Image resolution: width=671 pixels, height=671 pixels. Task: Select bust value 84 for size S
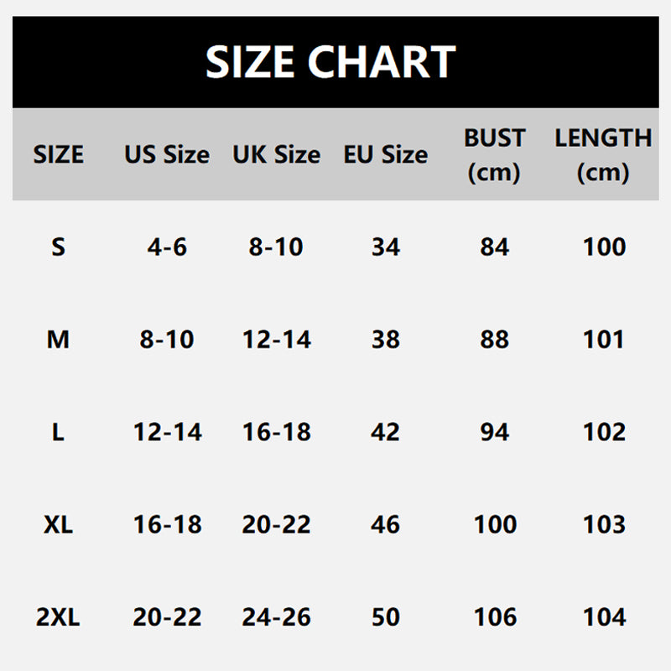(x=495, y=247)
